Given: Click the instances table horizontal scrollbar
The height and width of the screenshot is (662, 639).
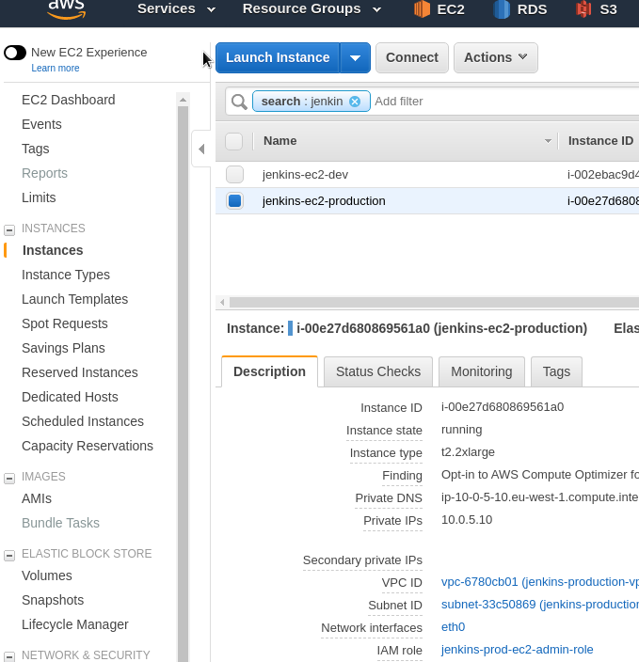Looking at the screenshot, I should [x=434, y=302].
